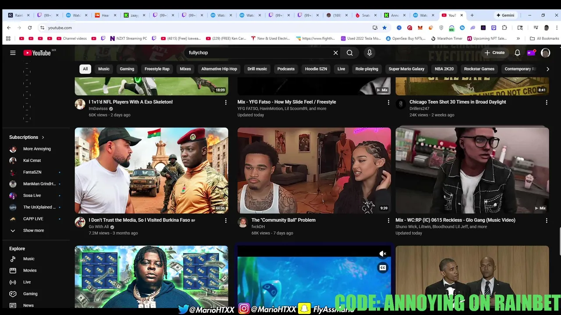The height and width of the screenshot is (315, 561).
Task: Select the Hoodie SZN filter chip
Action: [x=316, y=69]
